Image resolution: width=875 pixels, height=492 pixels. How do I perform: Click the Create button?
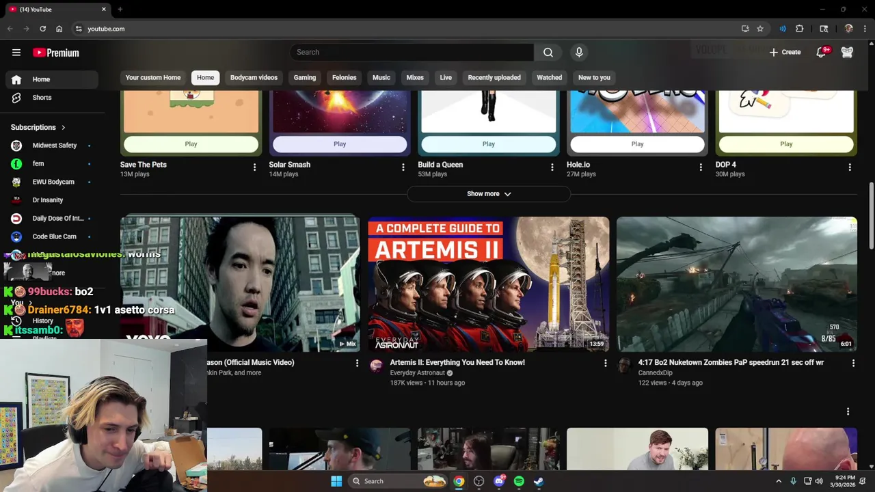[785, 52]
